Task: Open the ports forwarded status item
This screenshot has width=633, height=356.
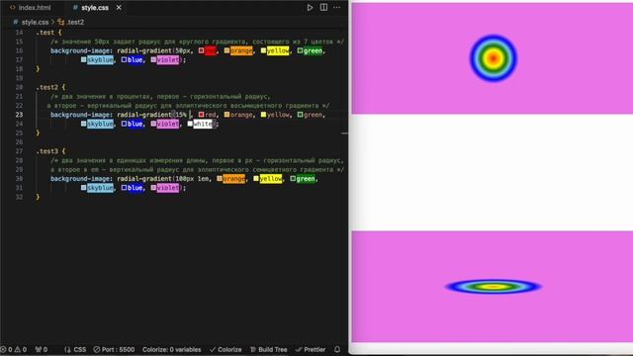Action: [x=42, y=349]
